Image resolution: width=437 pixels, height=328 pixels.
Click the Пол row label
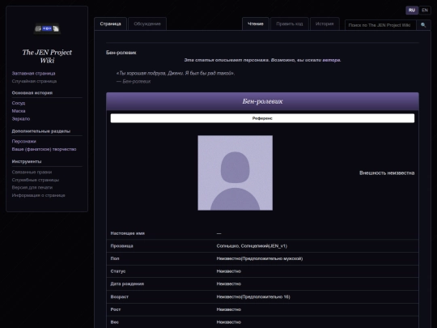[x=115, y=258]
